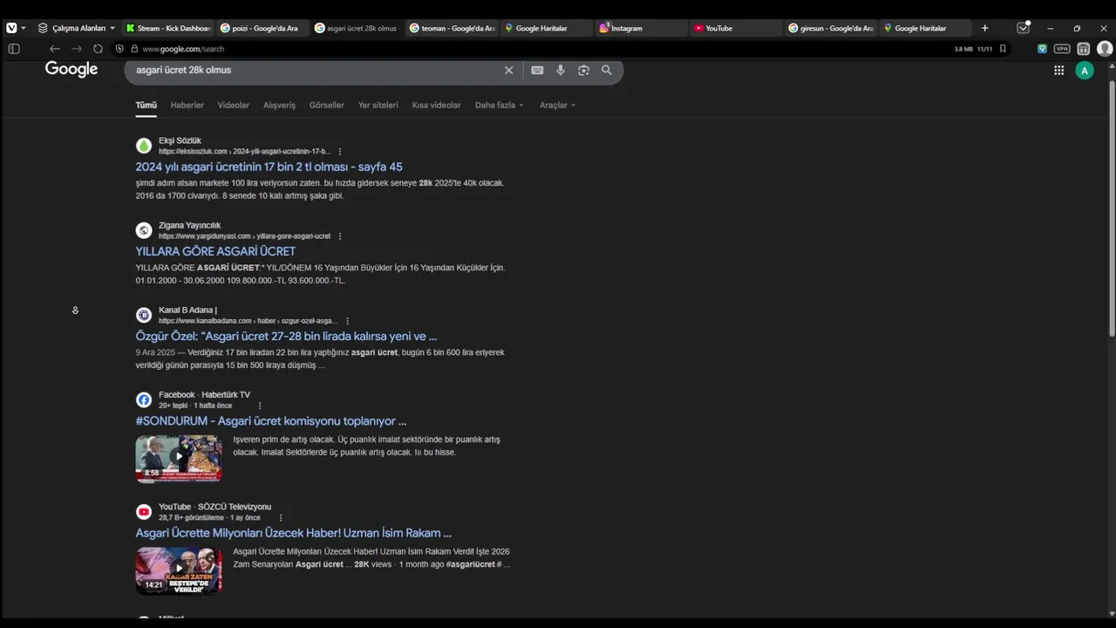Bookmark this page with the bookmark icon
Viewport: 1116px width, 628px height.
point(1003,49)
